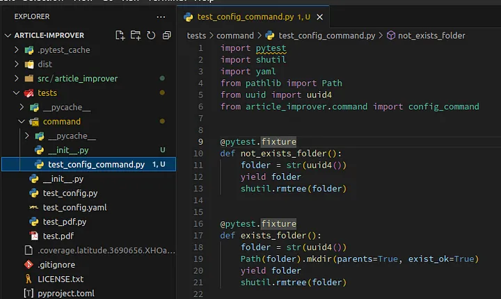Click the command folder name

(62, 122)
